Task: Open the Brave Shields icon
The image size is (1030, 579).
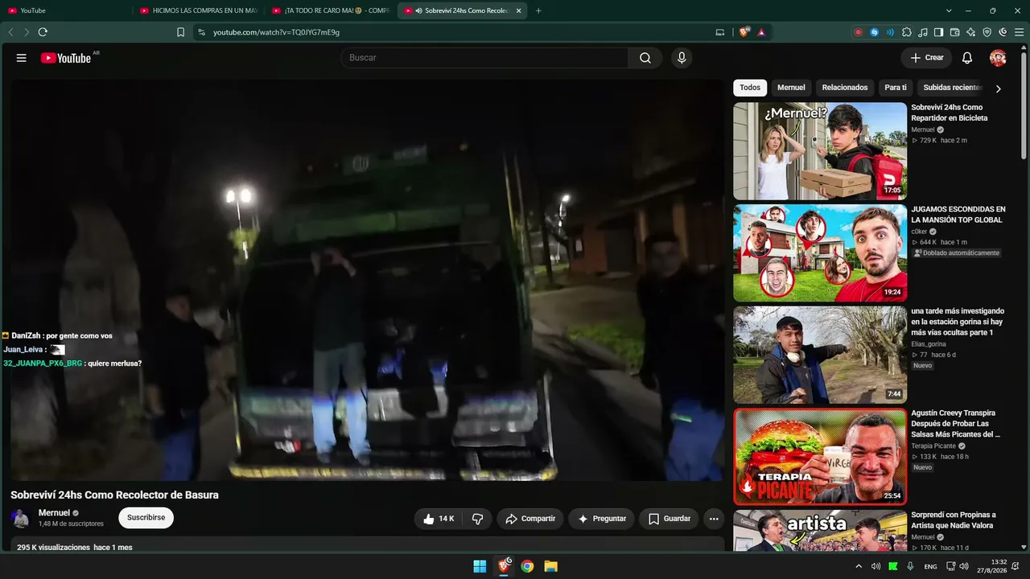Action: (744, 32)
